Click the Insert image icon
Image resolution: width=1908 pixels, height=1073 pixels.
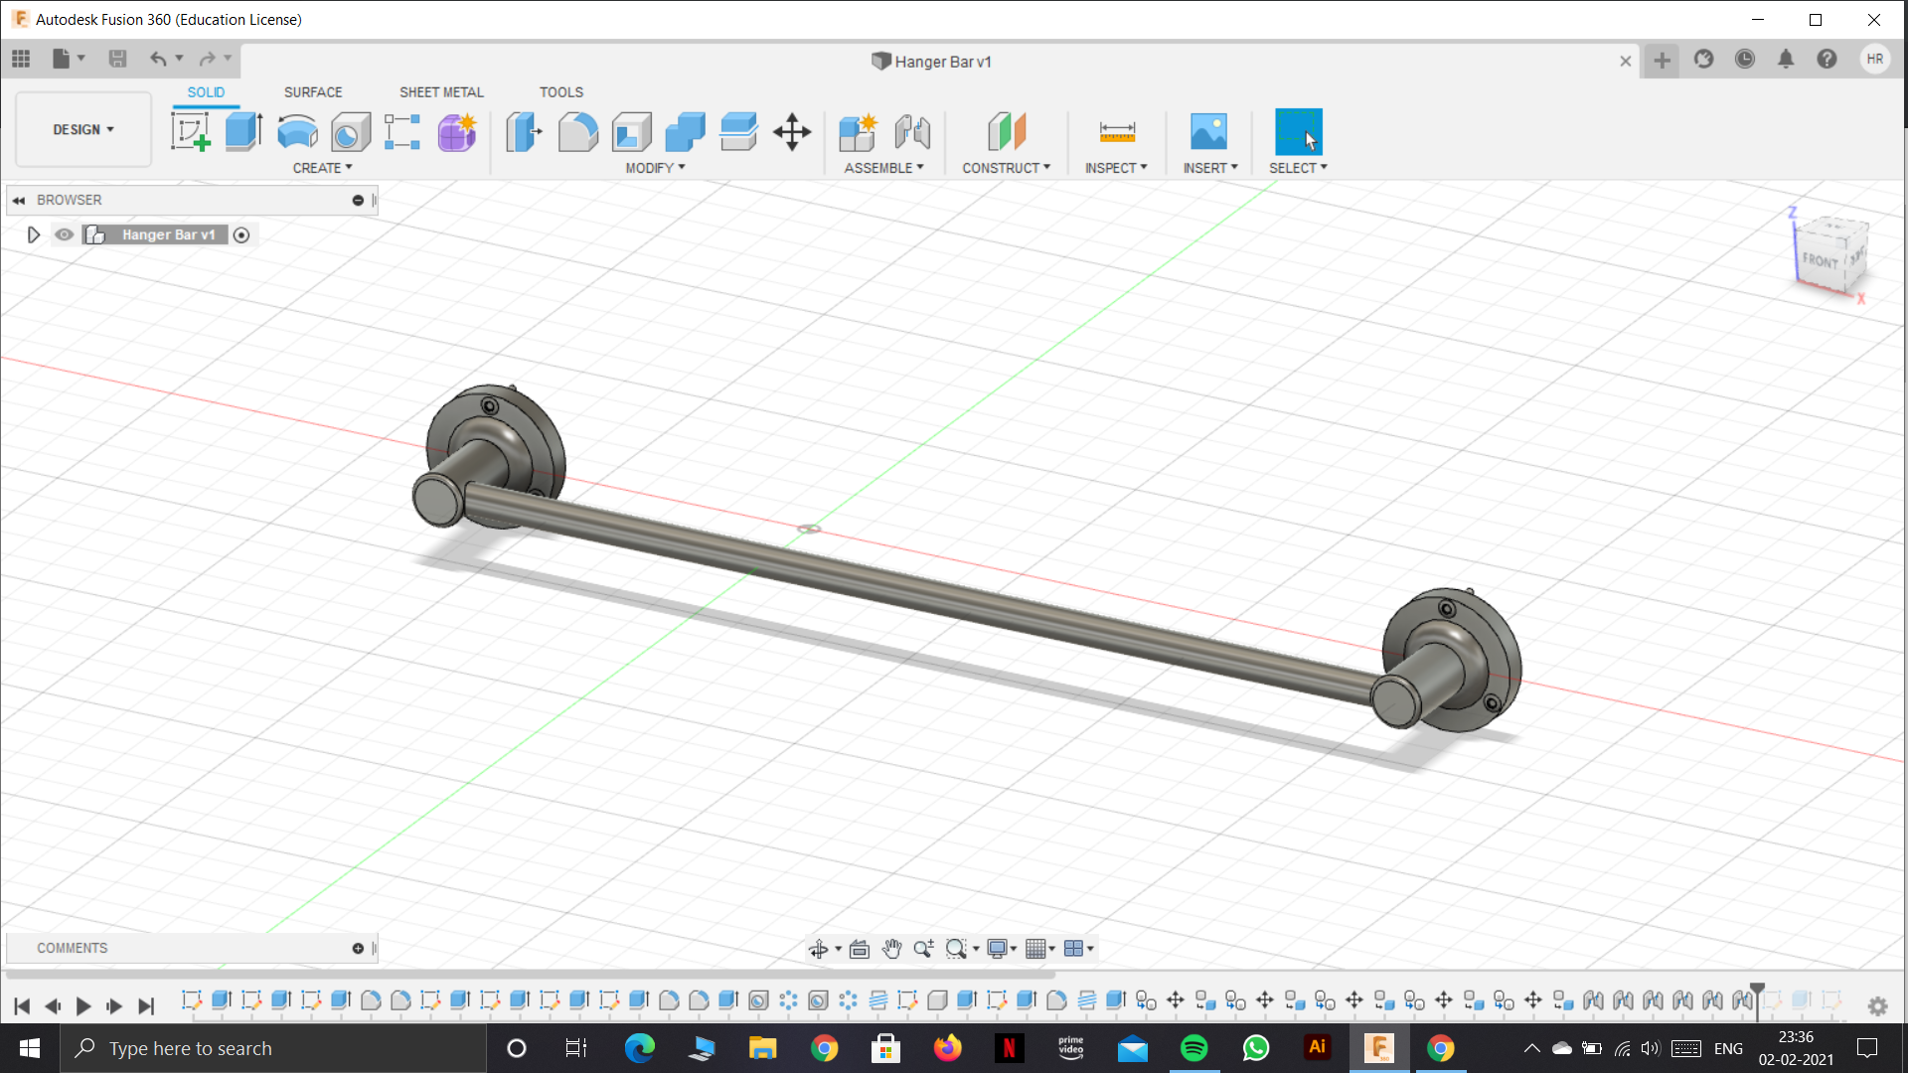click(x=1208, y=131)
